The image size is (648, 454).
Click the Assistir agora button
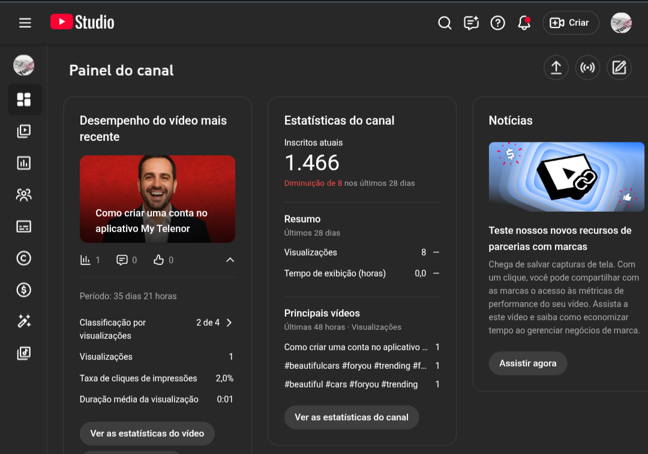pyautogui.click(x=528, y=363)
